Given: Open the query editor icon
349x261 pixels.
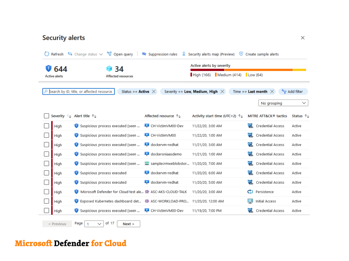Looking at the screenshot, I should pyautogui.click(x=109, y=54).
